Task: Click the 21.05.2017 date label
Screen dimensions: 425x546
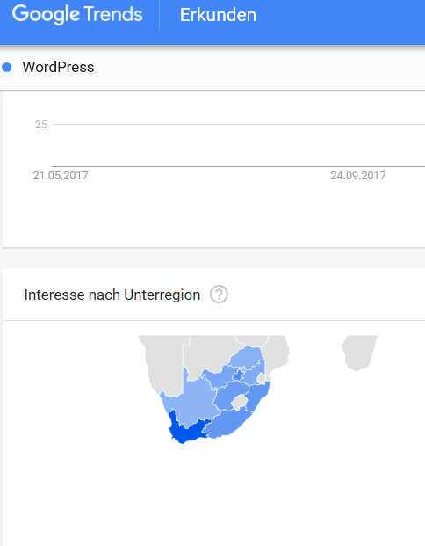Action: point(61,176)
